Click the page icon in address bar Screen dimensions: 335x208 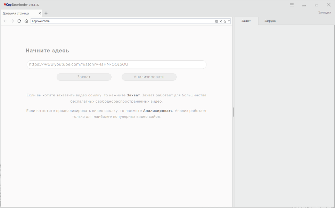point(216,21)
